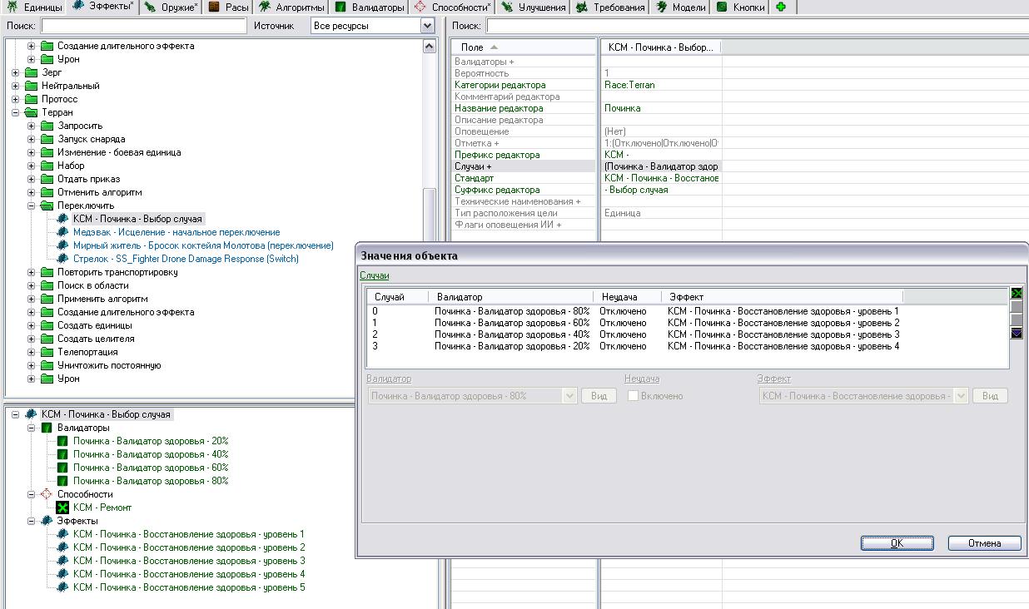1029x609 pixels.
Task: Open the Расы tab
Action: pos(229,7)
